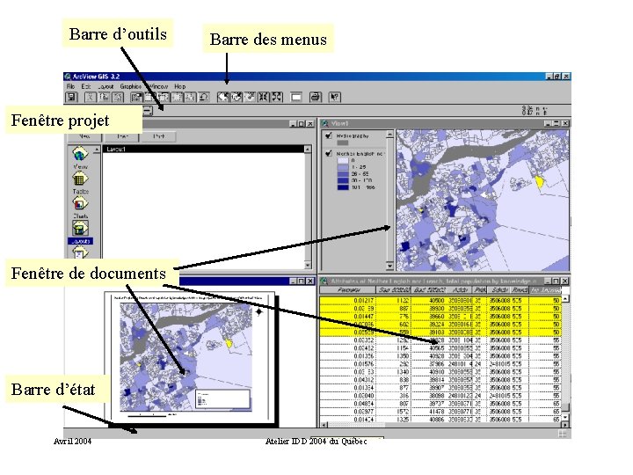Viewport: 633px width, 475px height.
Task: Click the View1 legend scrollbar up arrow
Action: [x=389, y=134]
